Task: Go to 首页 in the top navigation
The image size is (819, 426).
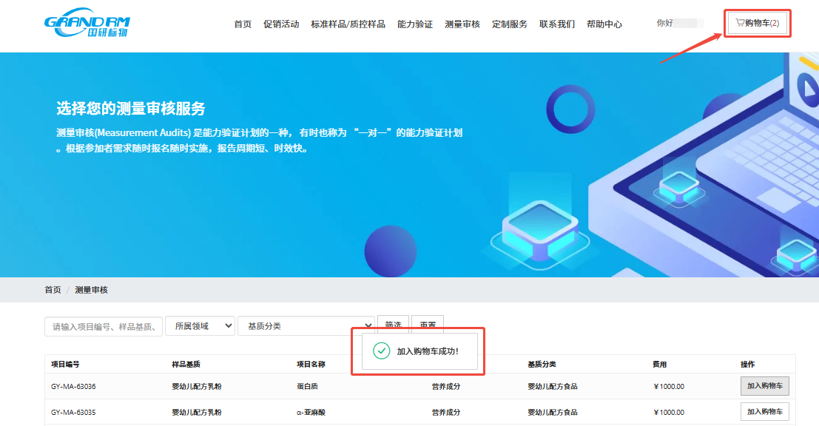Action: 243,24
